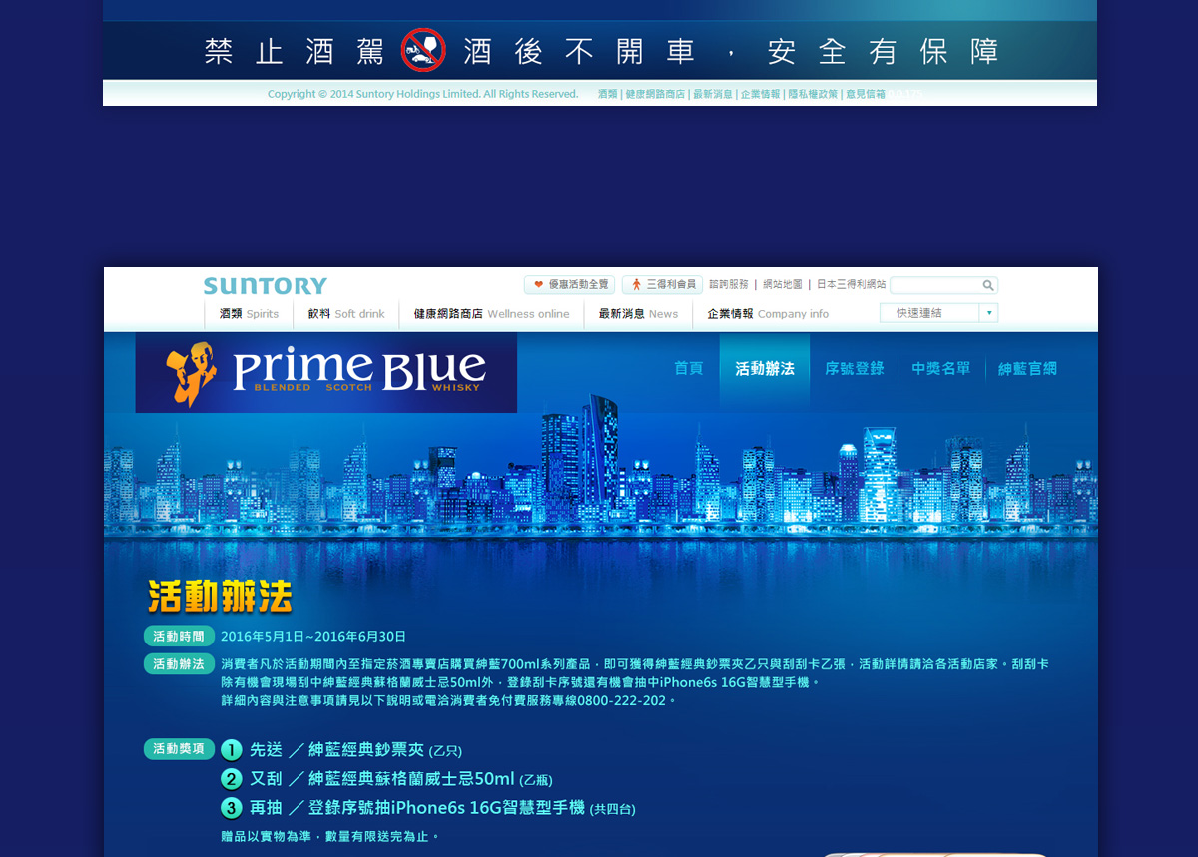The width and height of the screenshot is (1198, 857).
Task: Go to the 首頁 home tab
Action: tap(689, 368)
